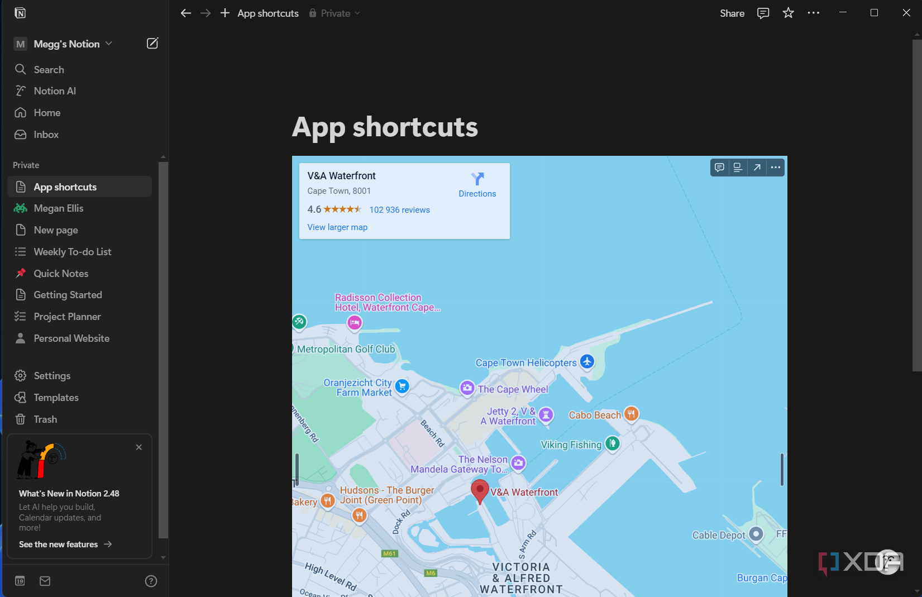Open the 102 936 reviews link
The height and width of the screenshot is (597, 922).
click(x=400, y=210)
